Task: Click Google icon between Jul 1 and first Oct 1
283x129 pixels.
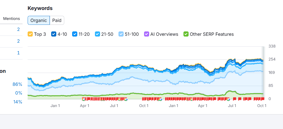Action: click(126, 99)
